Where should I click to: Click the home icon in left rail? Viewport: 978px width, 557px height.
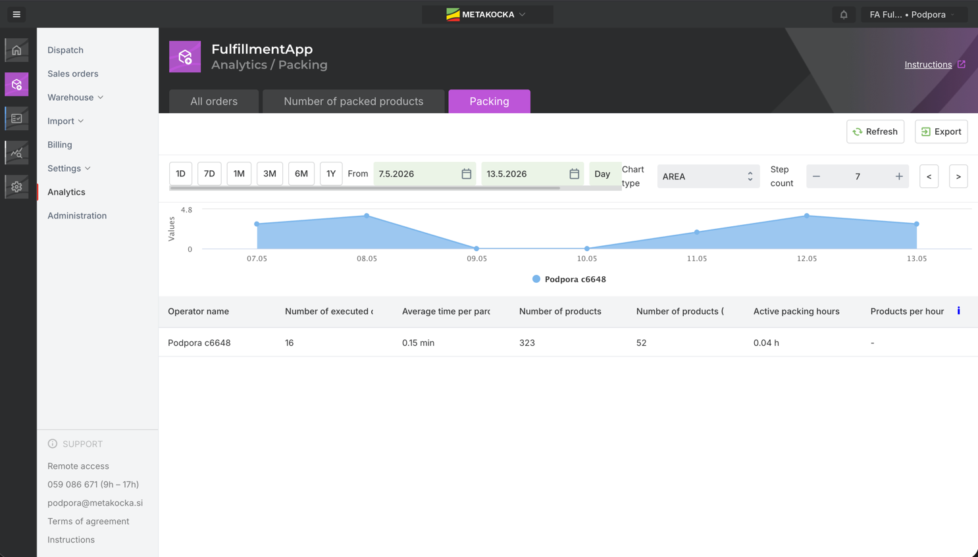click(16, 50)
